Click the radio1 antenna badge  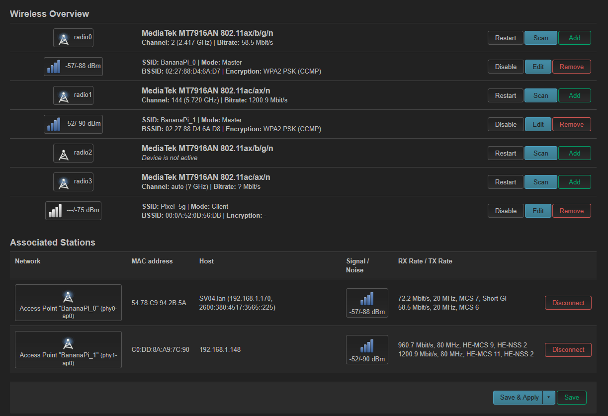click(73, 95)
